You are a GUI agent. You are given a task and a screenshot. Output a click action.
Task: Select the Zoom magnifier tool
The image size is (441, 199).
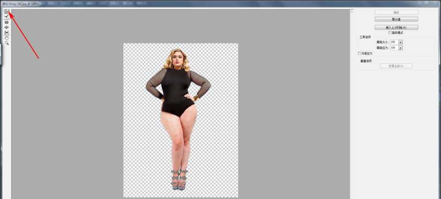7,43
